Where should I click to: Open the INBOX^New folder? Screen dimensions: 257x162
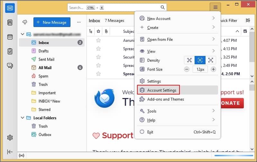pyautogui.click(x=52, y=101)
